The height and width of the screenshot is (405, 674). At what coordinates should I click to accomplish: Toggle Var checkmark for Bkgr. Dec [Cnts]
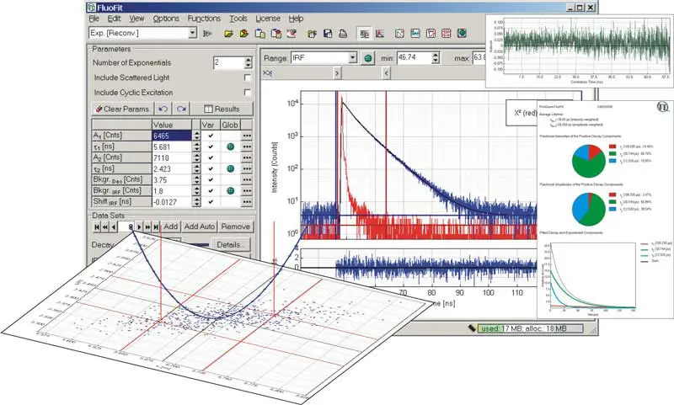[210, 180]
